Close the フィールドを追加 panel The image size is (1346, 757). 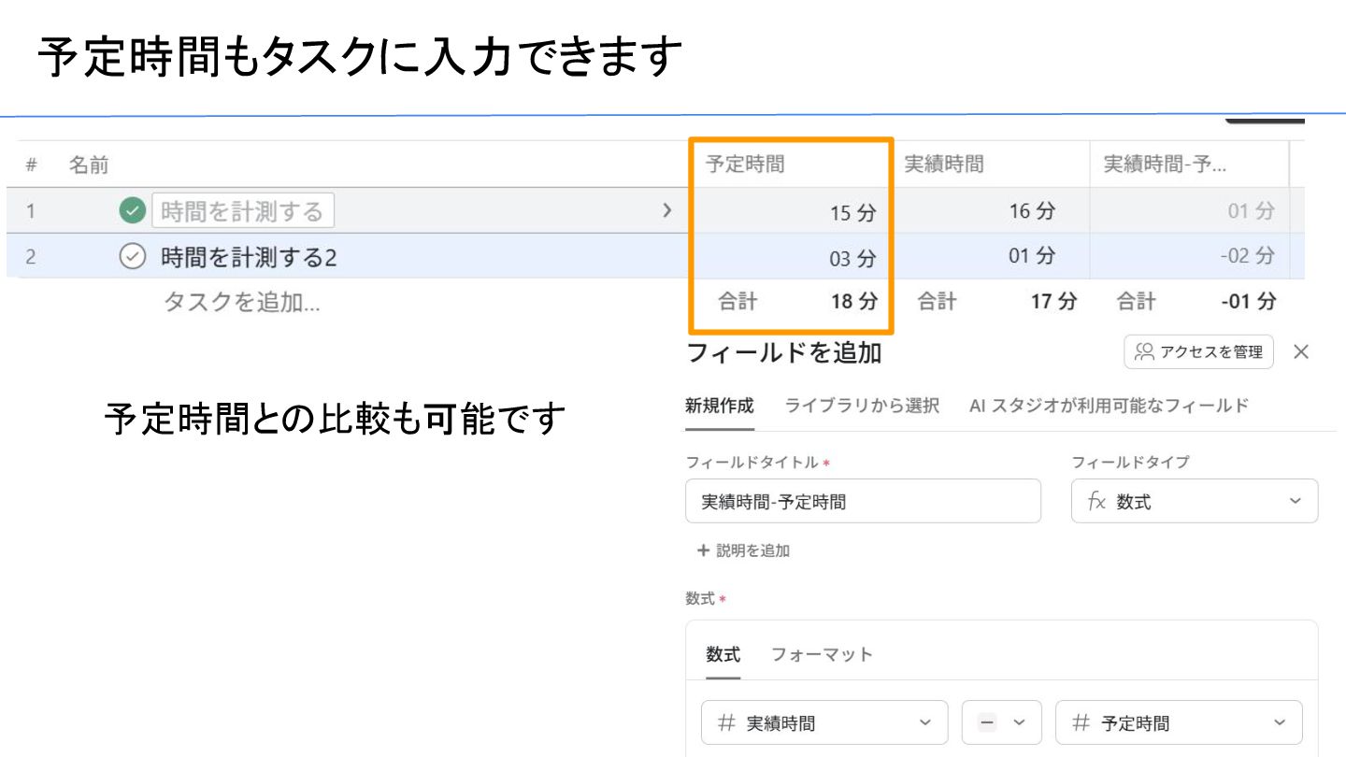[1300, 352]
